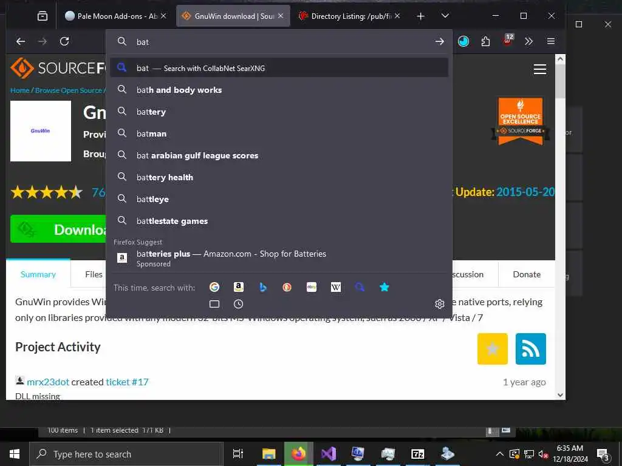This screenshot has width=622, height=466.
Task: Search this time with DuckDuckGo
Action: tap(287, 287)
